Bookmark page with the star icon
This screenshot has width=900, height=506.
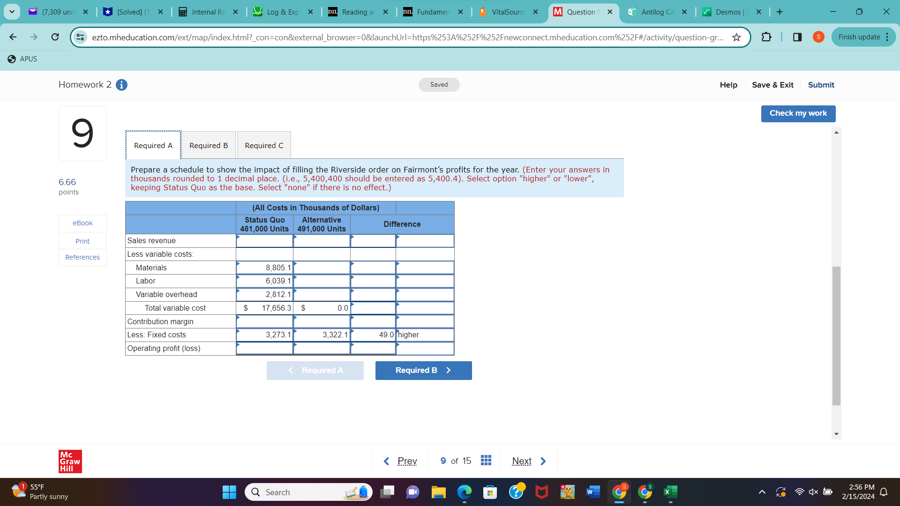(736, 37)
